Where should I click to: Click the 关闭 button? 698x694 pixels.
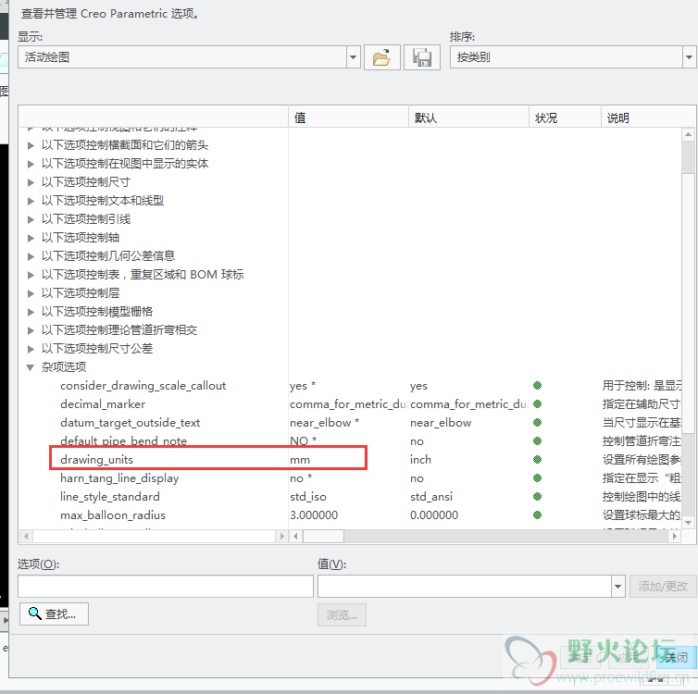tap(677, 657)
